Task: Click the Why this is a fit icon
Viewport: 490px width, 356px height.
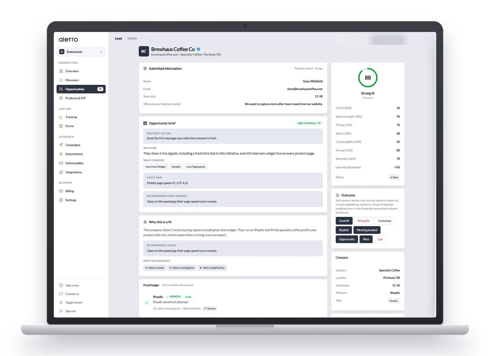Action: pos(145,222)
